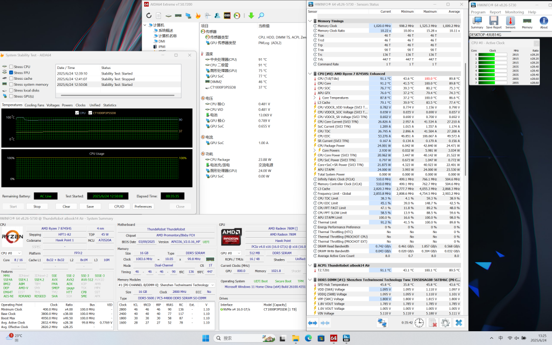The width and height of the screenshot is (552, 345).
Task: Expand the Core Powers row
Action: tap(315, 150)
